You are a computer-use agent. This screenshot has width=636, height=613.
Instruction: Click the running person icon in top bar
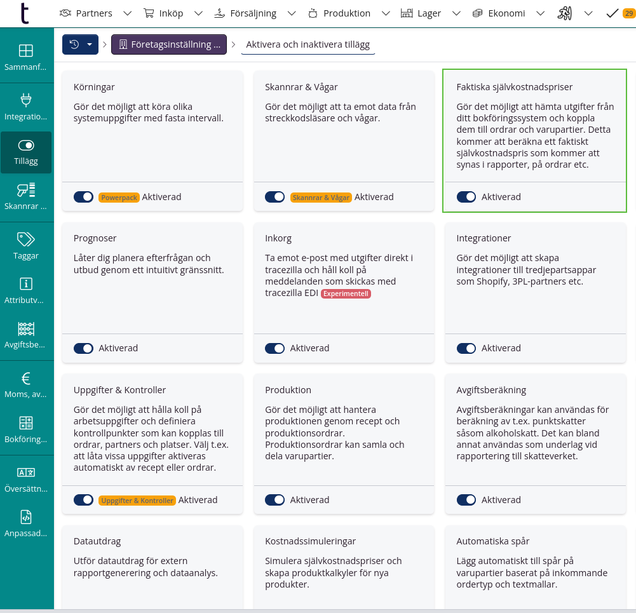point(565,13)
